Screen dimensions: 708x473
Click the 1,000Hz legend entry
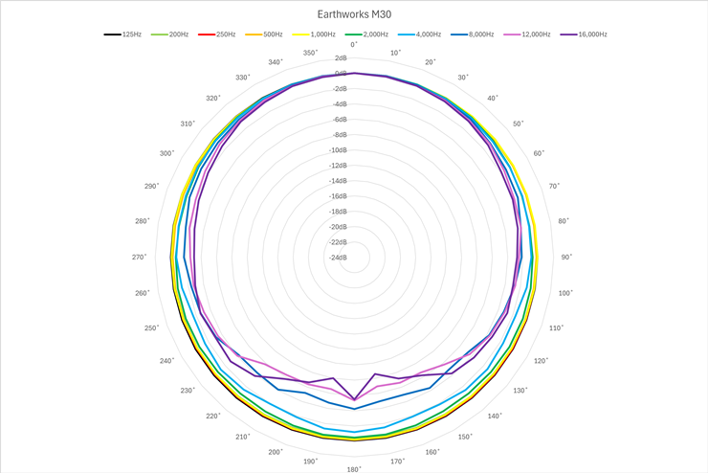[314, 34]
